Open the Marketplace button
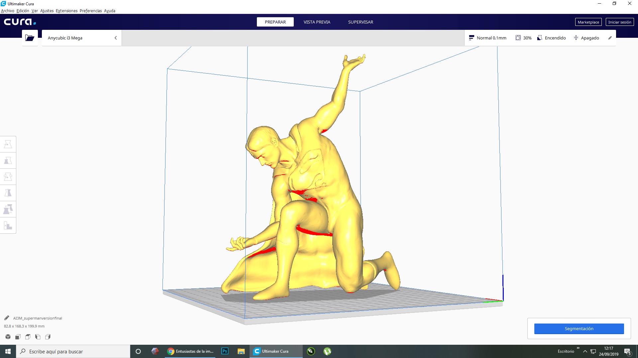This screenshot has width=638, height=358. (588, 22)
